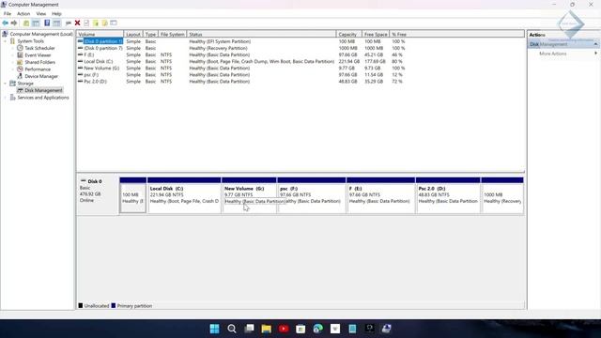This screenshot has width=601, height=338.
Task: Open taskbar Search magnifier
Action: pos(232,329)
